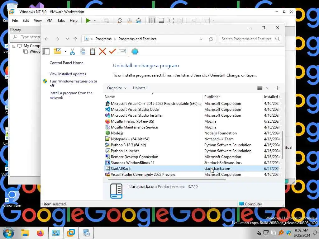Screen dimensions: 319x239
Task: Click the red X Delete icon
Action: coord(102,51)
